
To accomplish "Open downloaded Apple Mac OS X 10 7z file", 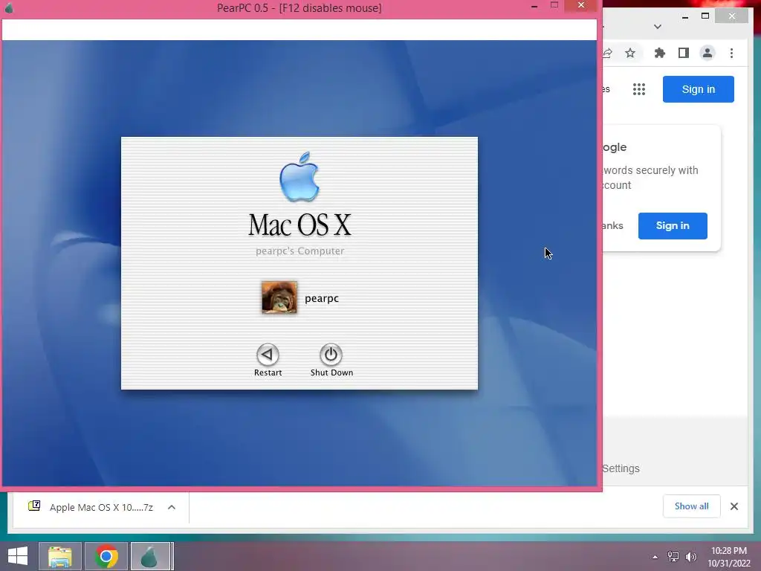I will pyautogui.click(x=101, y=507).
